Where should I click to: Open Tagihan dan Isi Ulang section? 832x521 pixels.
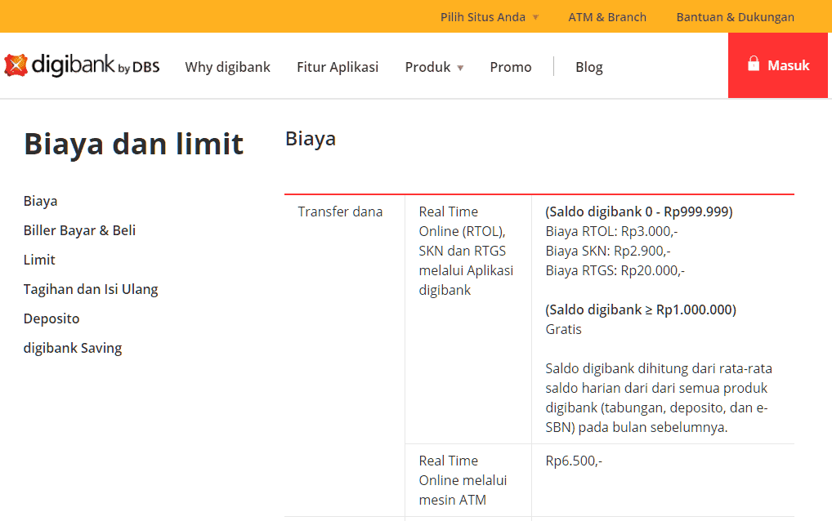tap(91, 288)
